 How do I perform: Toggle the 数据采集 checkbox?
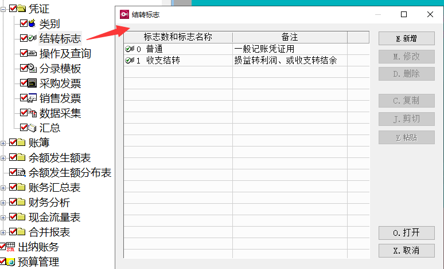(24, 112)
